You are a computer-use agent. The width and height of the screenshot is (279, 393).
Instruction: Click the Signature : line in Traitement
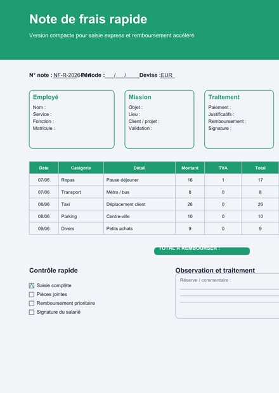click(220, 128)
